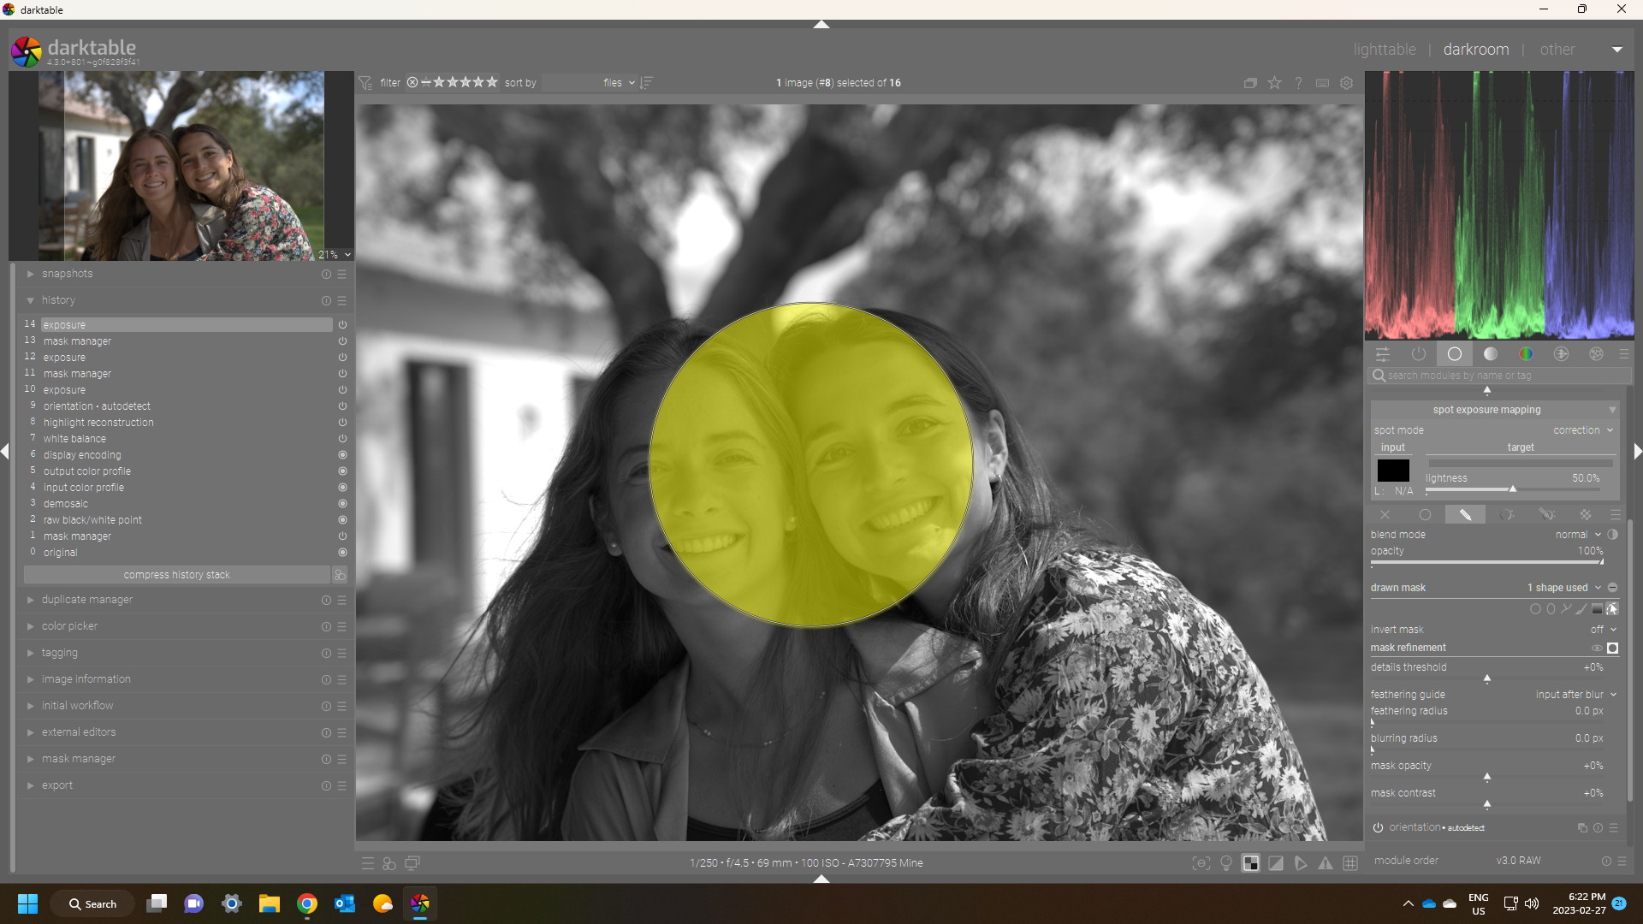Viewport: 1643px width, 924px height.
Task: Select the brush shape in drawn mask tools
Action: (x=1581, y=609)
